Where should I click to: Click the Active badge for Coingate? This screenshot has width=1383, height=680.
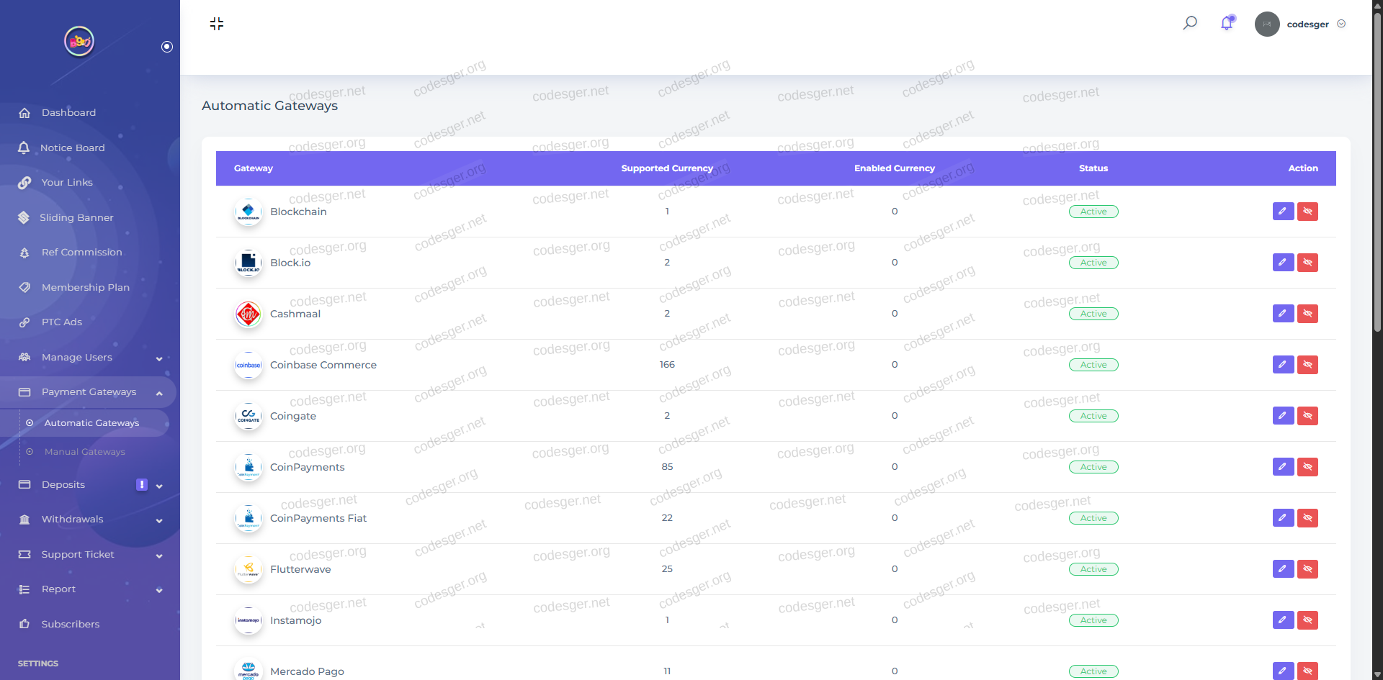click(1093, 416)
